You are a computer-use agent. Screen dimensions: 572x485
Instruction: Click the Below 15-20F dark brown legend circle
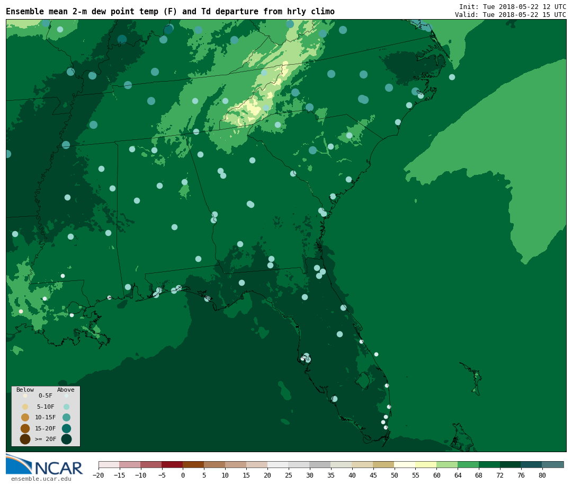click(x=25, y=428)
